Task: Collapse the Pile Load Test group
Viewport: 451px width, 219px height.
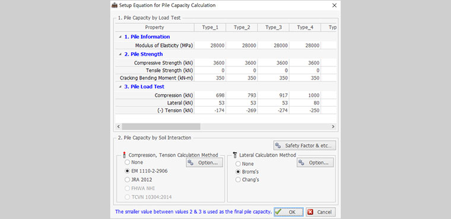Action: tap(120, 87)
